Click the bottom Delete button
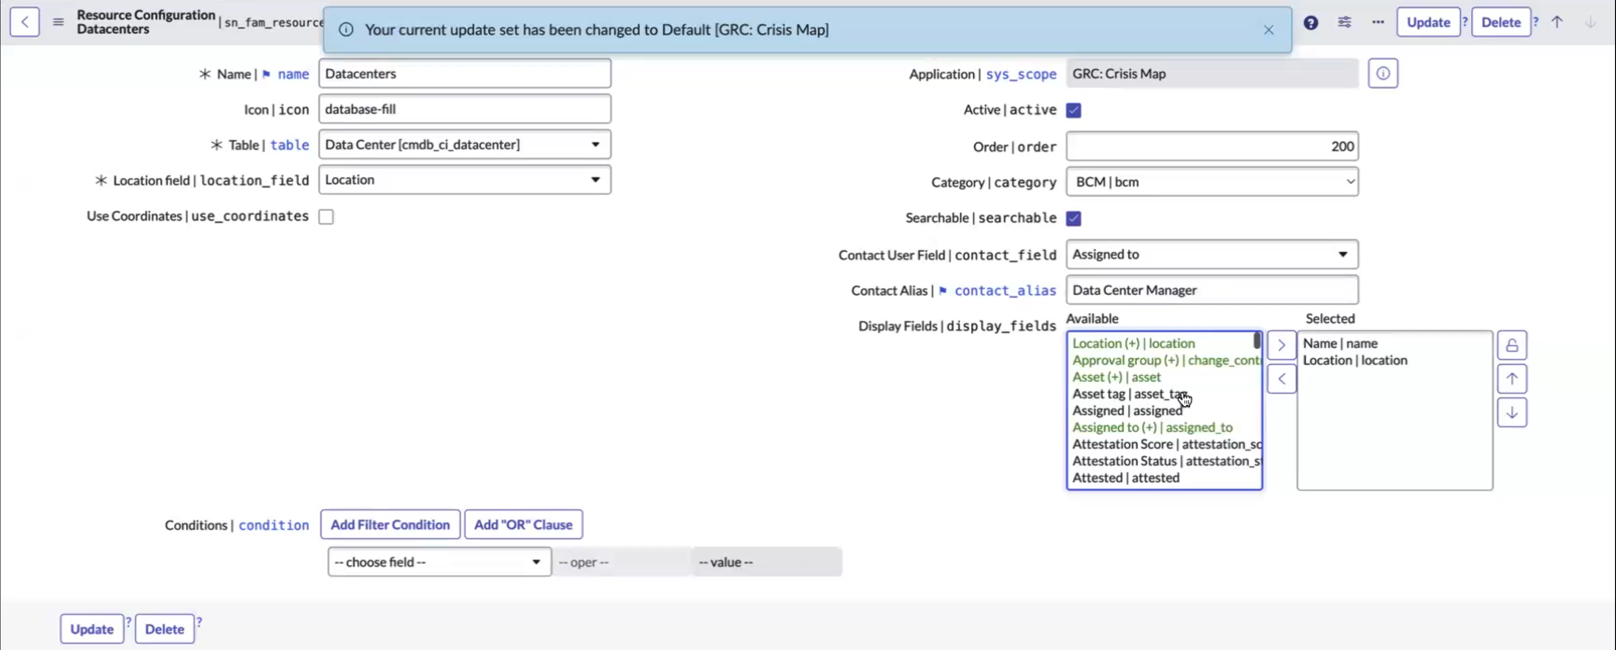 point(164,629)
